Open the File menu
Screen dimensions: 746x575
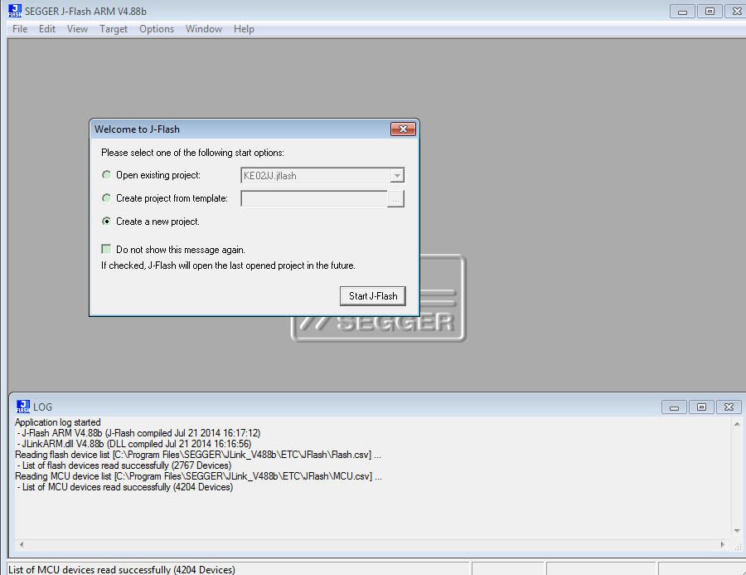click(20, 29)
